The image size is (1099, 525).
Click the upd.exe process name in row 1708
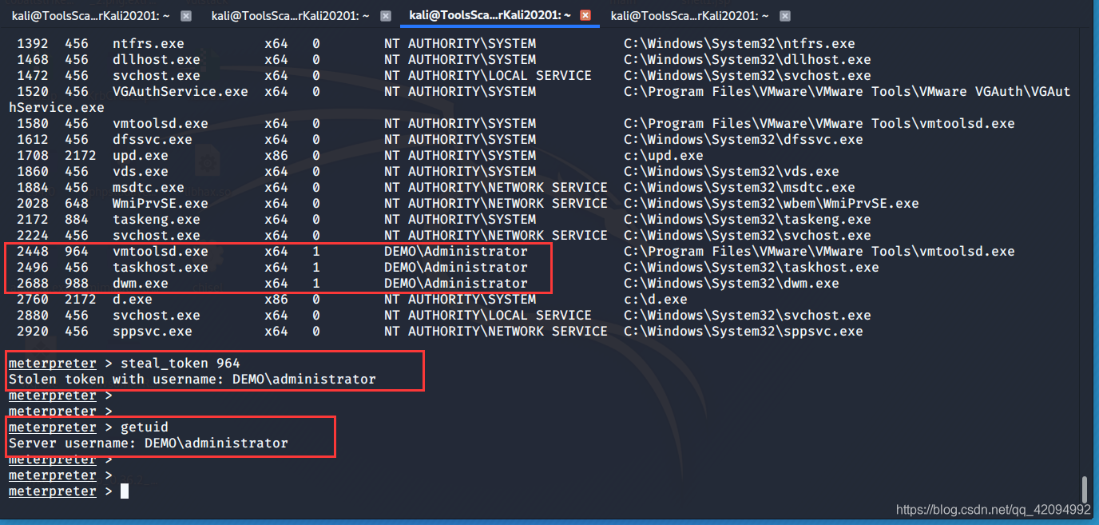pyautogui.click(x=141, y=155)
